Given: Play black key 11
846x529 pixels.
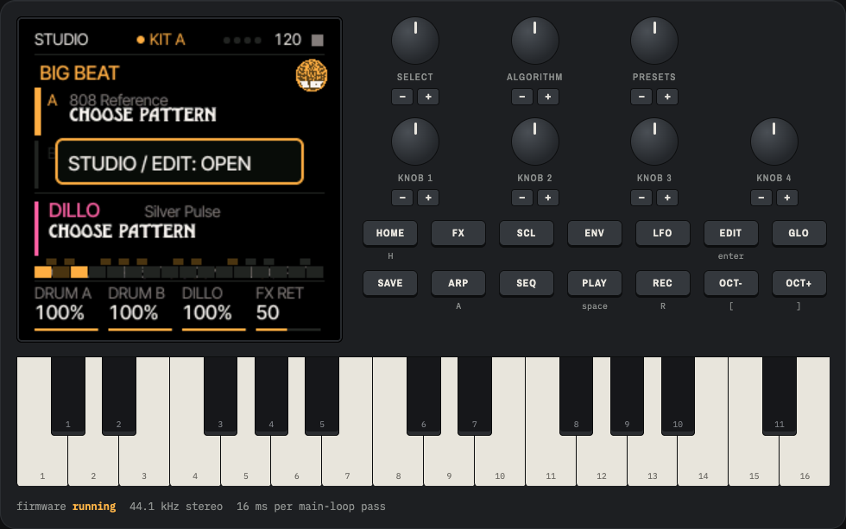Looking at the screenshot, I should coord(780,396).
